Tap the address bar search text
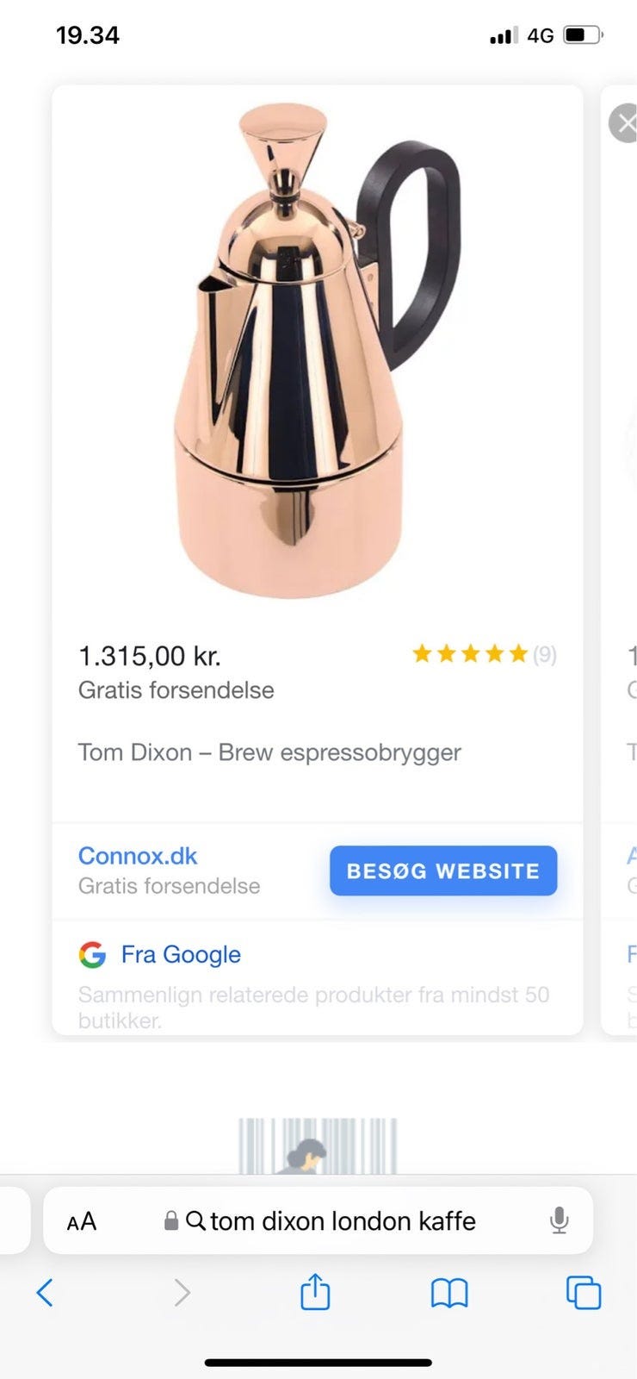The width and height of the screenshot is (637, 1379). click(x=343, y=1220)
